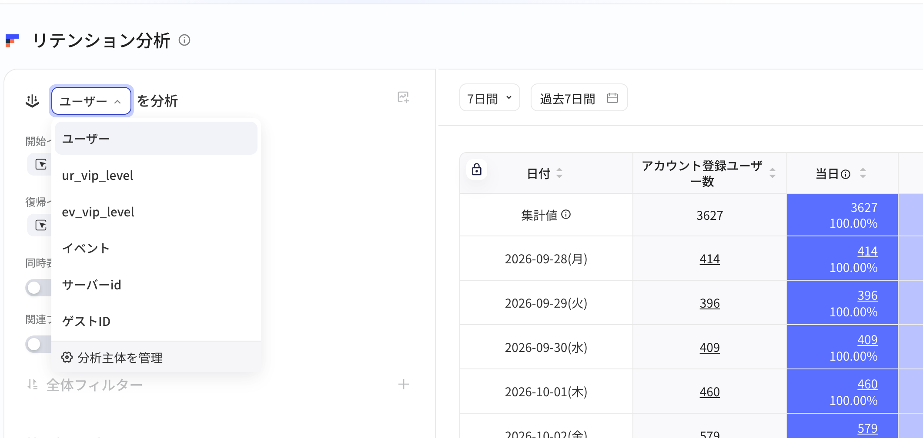Image resolution: width=923 pixels, height=438 pixels.
Task: Click the analysis subject icon left of ユーザー
Action: tap(32, 101)
